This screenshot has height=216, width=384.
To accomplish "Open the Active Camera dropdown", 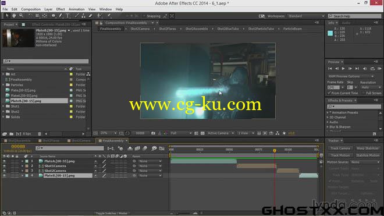I will point(221,133).
